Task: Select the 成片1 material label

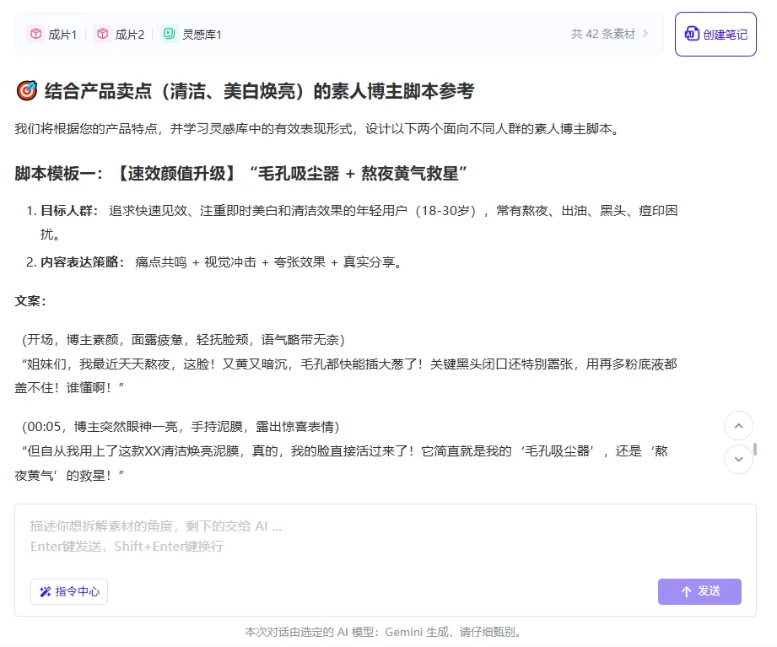Action: (x=62, y=35)
